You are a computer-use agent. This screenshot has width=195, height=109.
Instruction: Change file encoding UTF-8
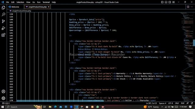171,103
